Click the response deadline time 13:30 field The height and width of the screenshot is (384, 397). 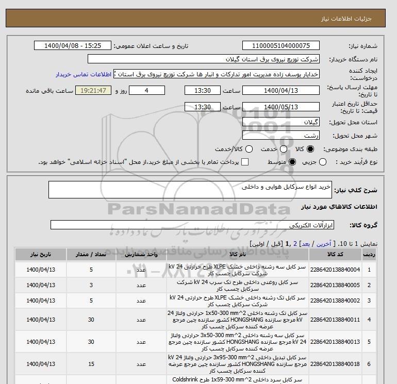202,90
